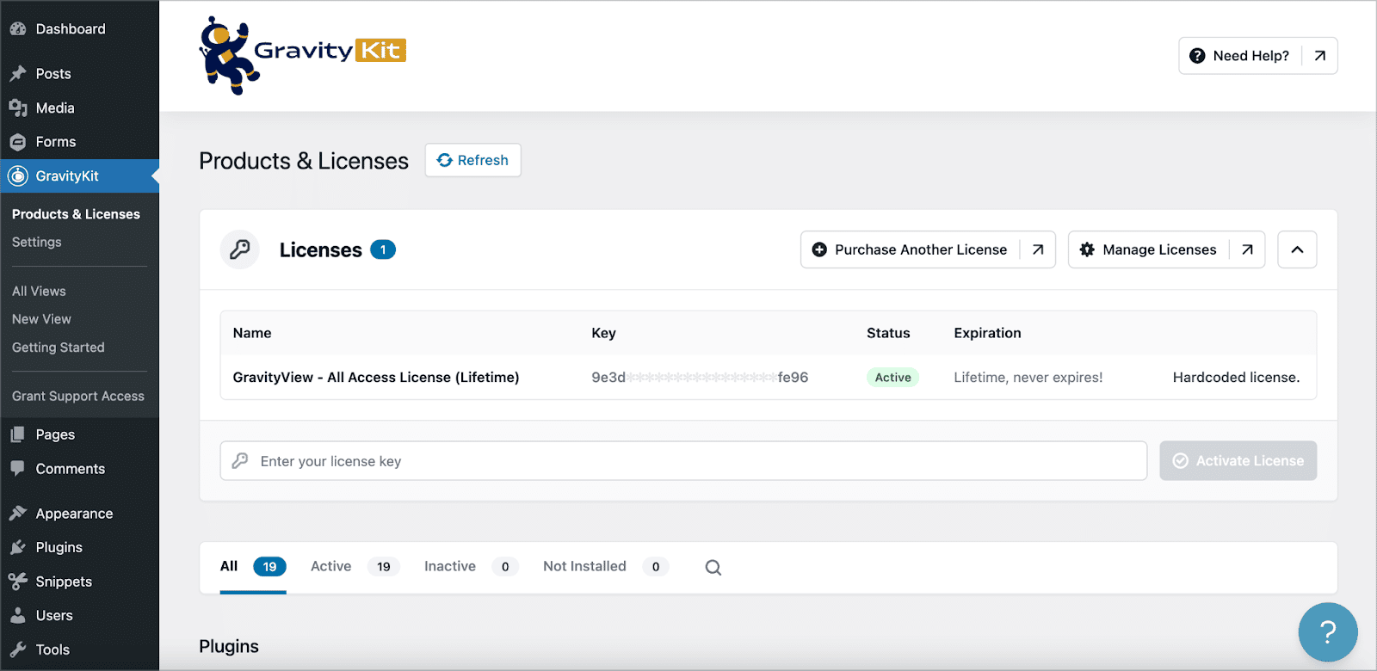Switch to the Inactive plugins tab
The width and height of the screenshot is (1377, 671).
pos(471,566)
